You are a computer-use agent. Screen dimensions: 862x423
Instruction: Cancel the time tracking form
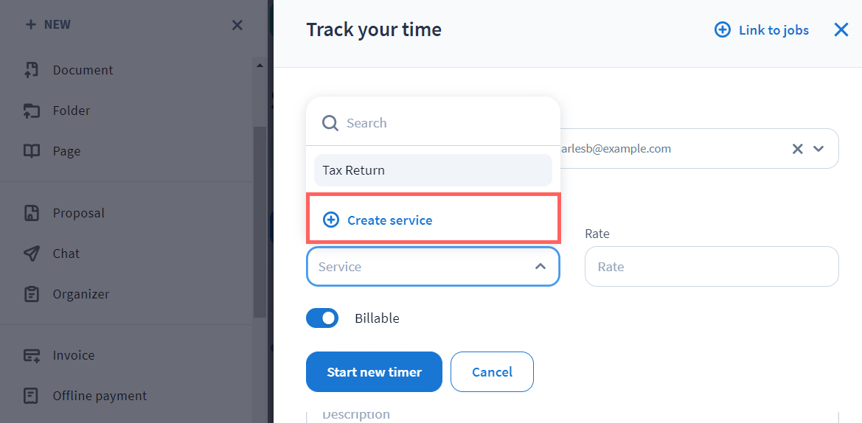point(492,372)
